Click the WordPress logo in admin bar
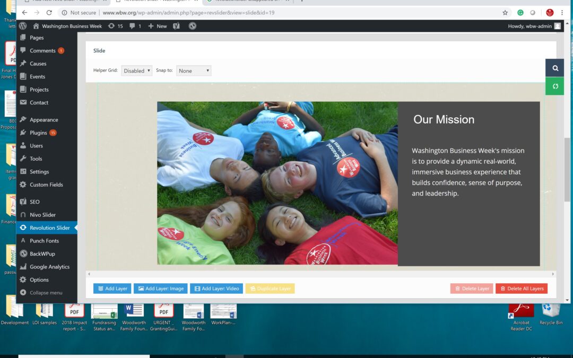 point(23,26)
